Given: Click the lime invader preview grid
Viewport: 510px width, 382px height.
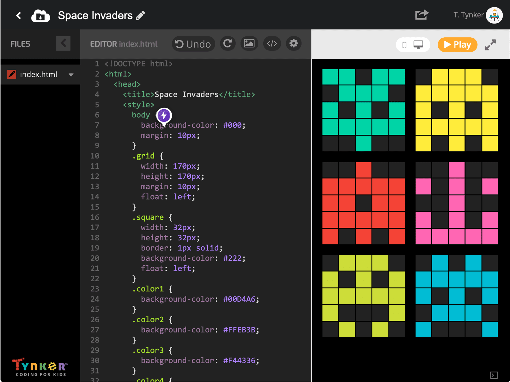Looking at the screenshot, I should [363, 296].
